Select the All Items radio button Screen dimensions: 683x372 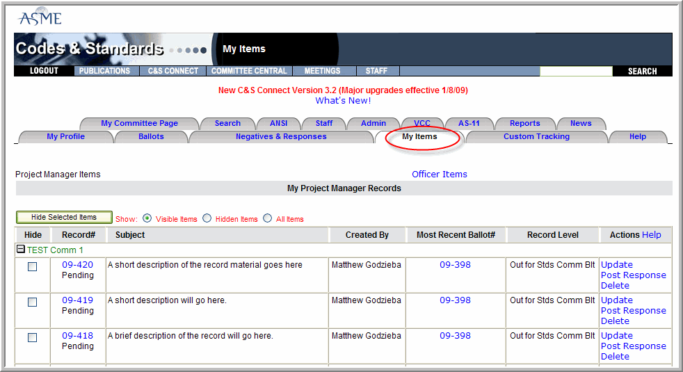[x=268, y=218]
